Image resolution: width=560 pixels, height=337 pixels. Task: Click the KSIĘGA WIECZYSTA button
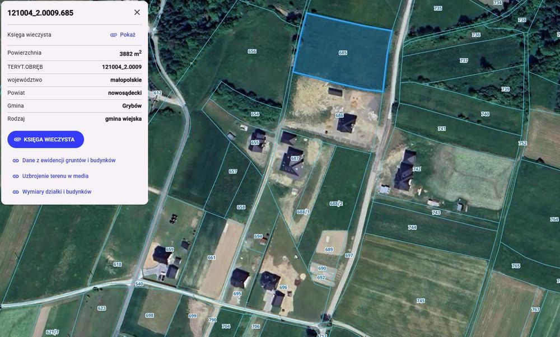click(x=46, y=139)
